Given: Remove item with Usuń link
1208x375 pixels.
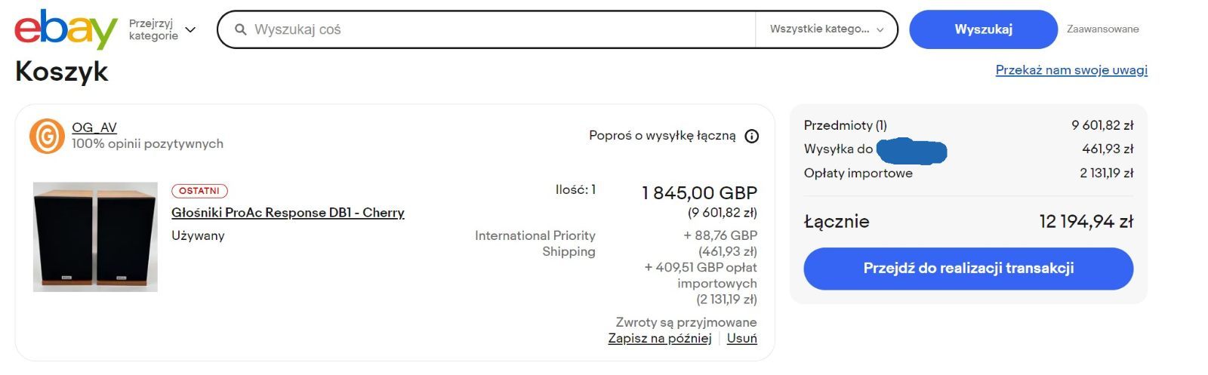Looking at the screenshot, I should tap(741, 338).
